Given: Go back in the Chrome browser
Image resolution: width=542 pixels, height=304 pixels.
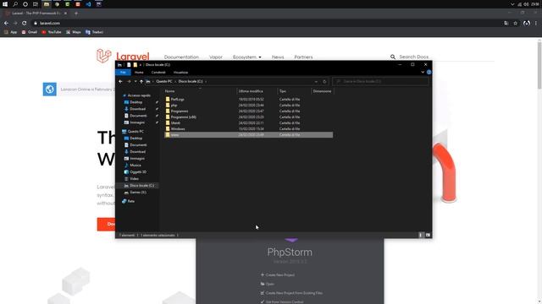Looking at the screenshot, I should pyautogui.click(x=6, y=23).
